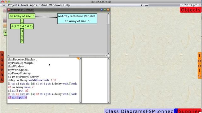
Task: Select the anArray reference Variable box
Action: 77,19
